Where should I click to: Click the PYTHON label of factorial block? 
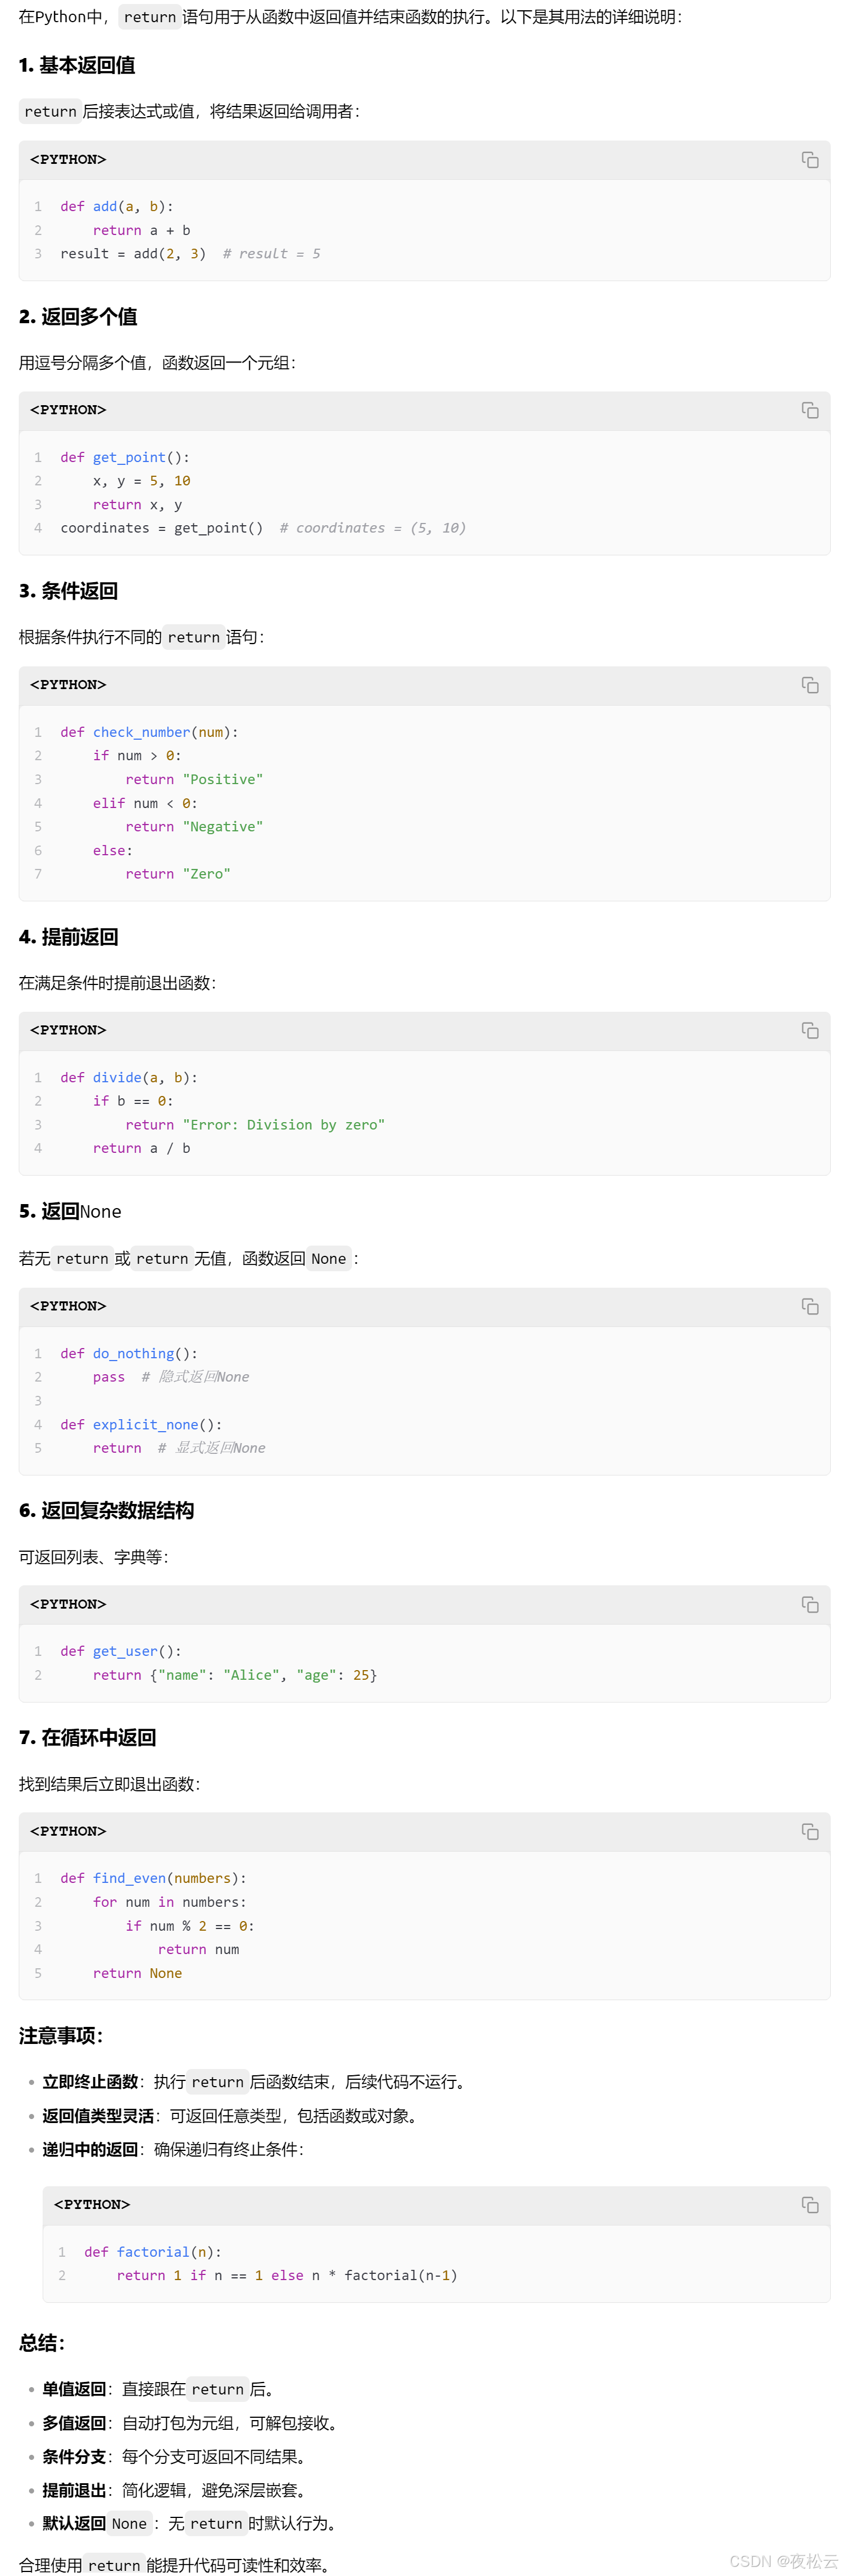(92, 2205)
